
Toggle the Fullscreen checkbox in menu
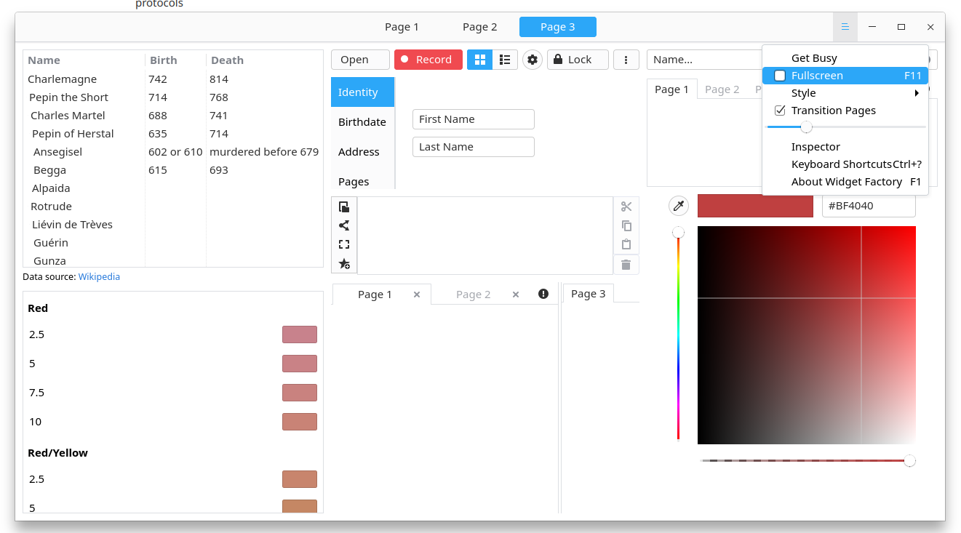point(780,76)
